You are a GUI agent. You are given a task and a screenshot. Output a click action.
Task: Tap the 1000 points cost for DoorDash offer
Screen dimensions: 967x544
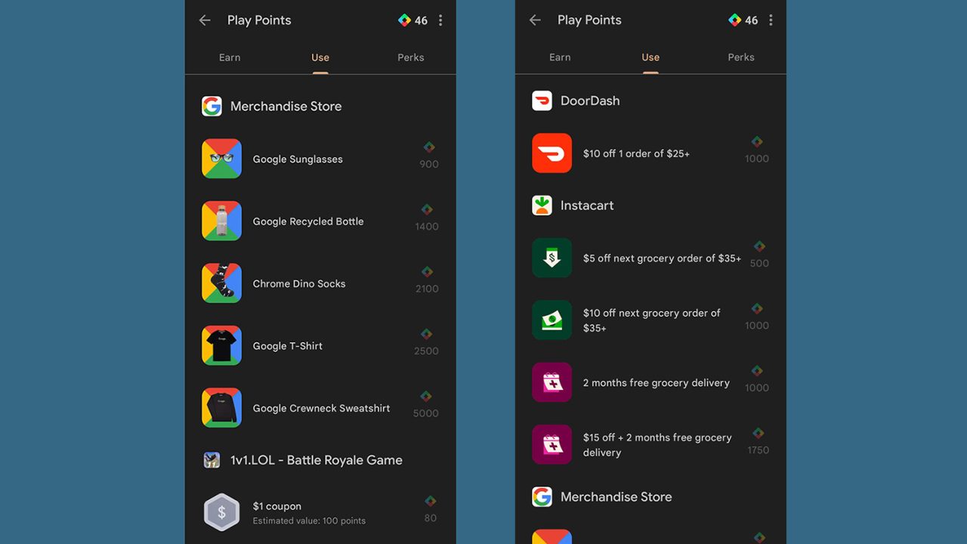tap(757, 159)
